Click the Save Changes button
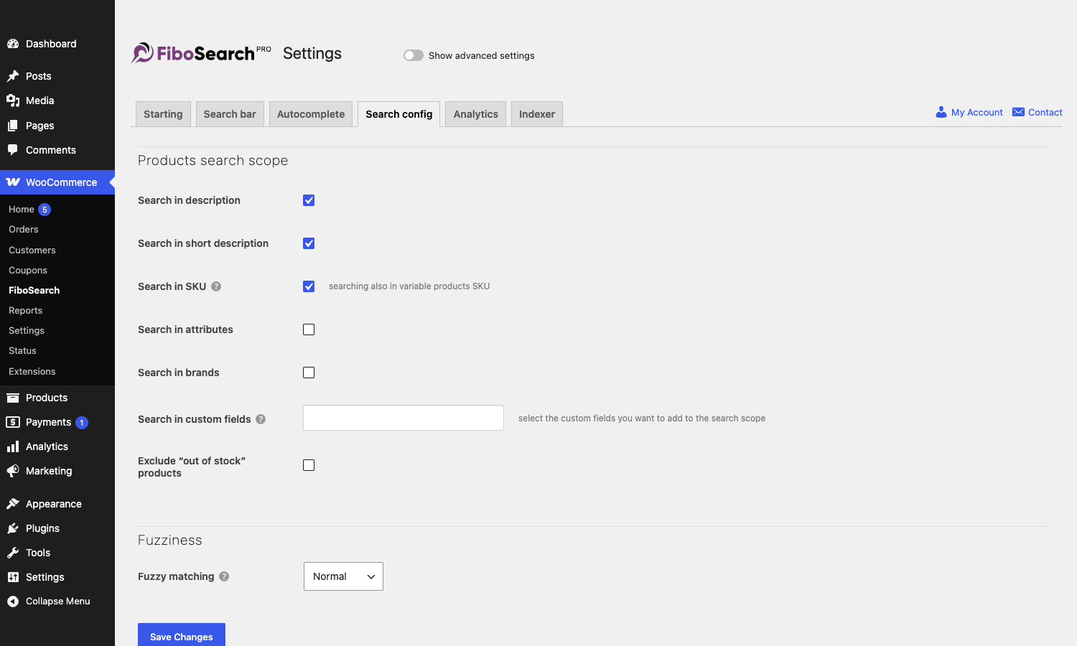Image resolution: width=1077 pixels, height=646 pixels. coord(182,636)
